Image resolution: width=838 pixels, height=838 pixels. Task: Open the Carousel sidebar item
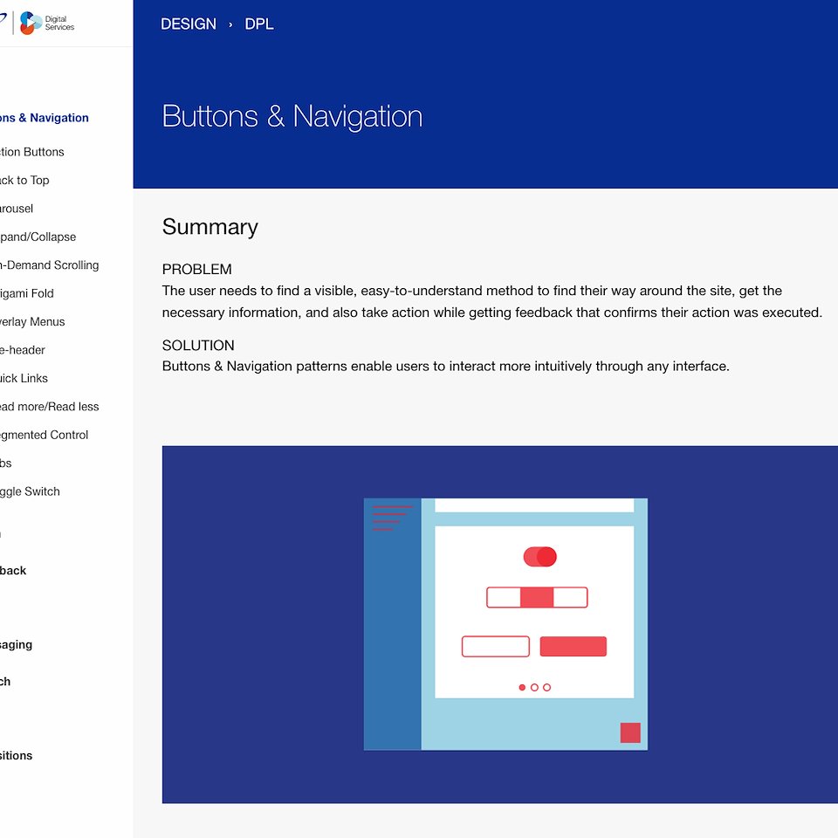coord(16,209)
